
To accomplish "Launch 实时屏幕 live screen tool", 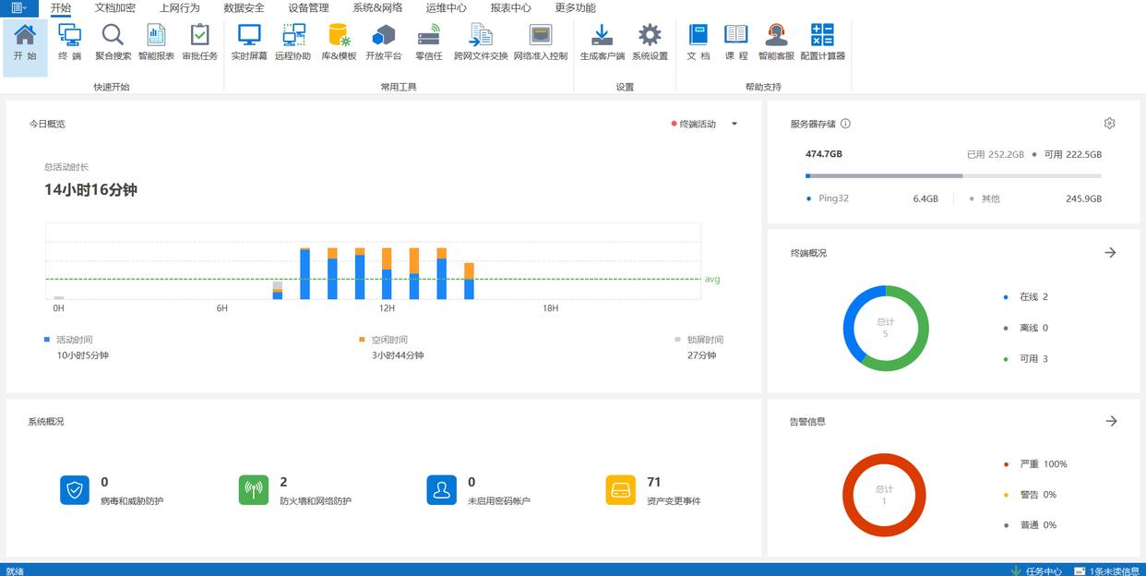I will point(249,42).
